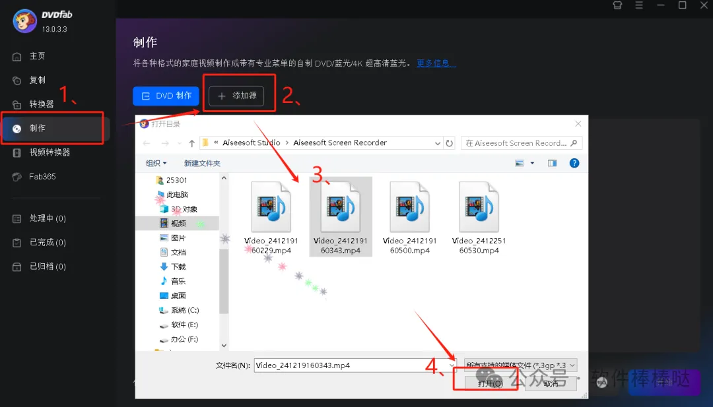Open the hamburger menu in title bar
This screenshot has width=713, height=407.
(x=639, y=5)
